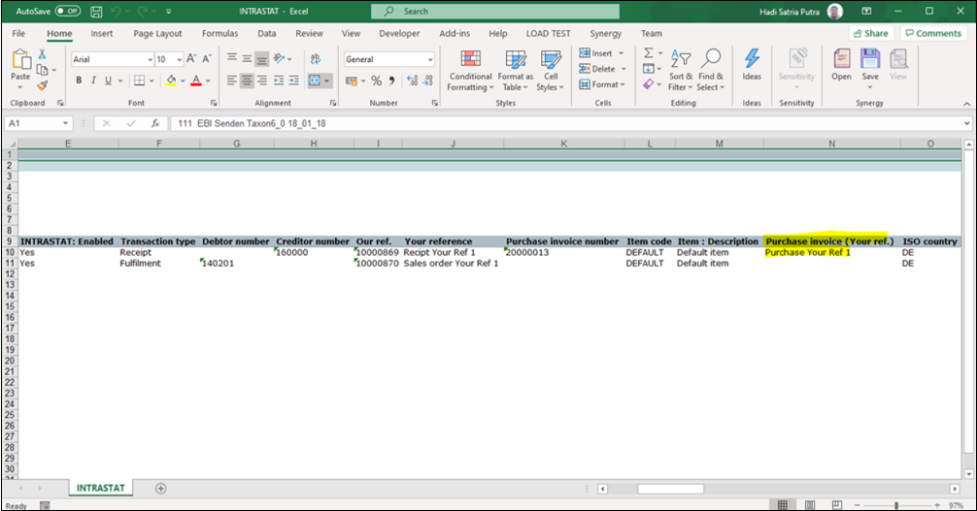The width and height of the screenshot is (977, 511).
Task: Click the Wrap Text icon
Action: [x=316, y=59]
